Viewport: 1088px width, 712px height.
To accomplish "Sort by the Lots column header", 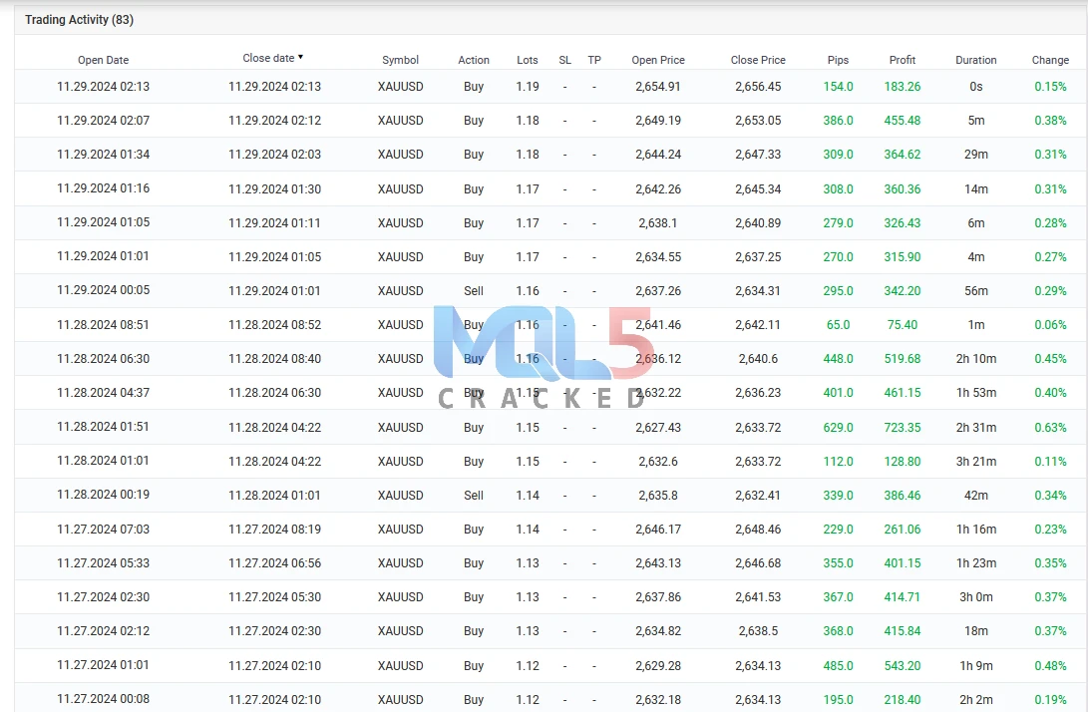I will point(528,60).
